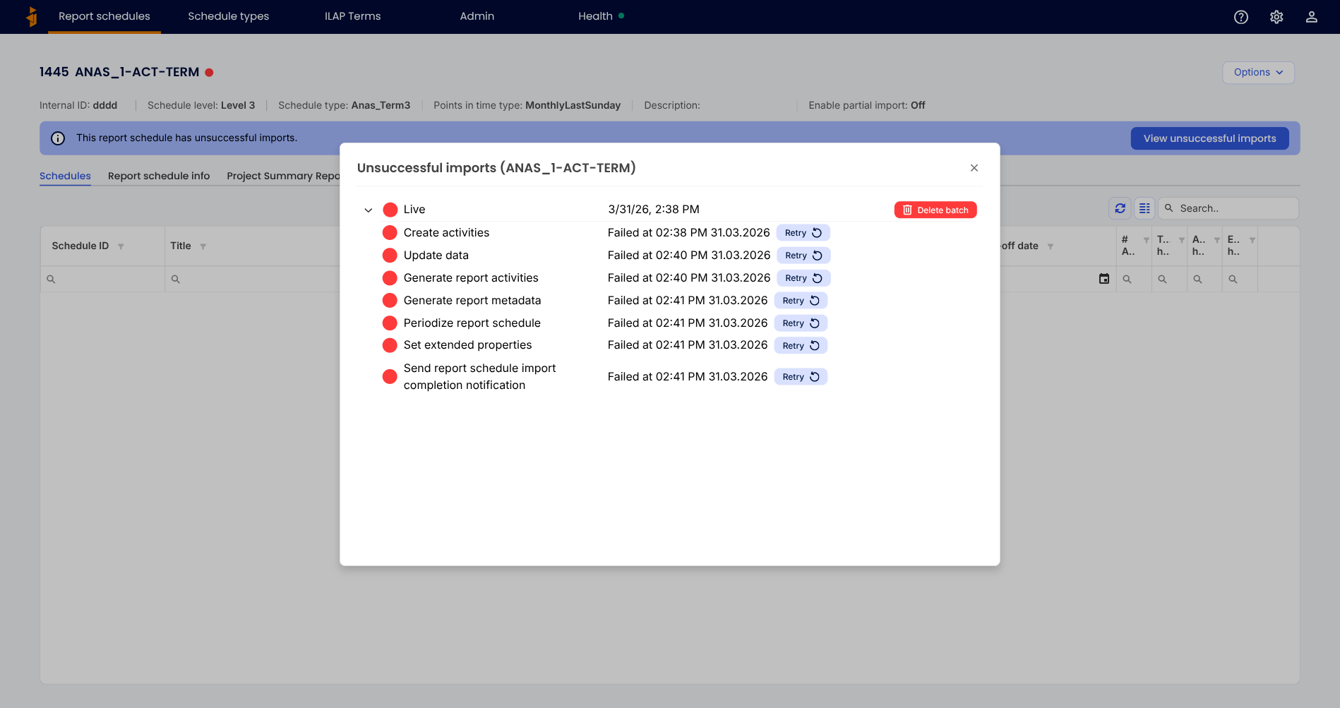Click the Retry circular-arrow icon for Create activities
Image resolution: width=1340 pixels, height=708 pixels.
[x=817, y=233]
